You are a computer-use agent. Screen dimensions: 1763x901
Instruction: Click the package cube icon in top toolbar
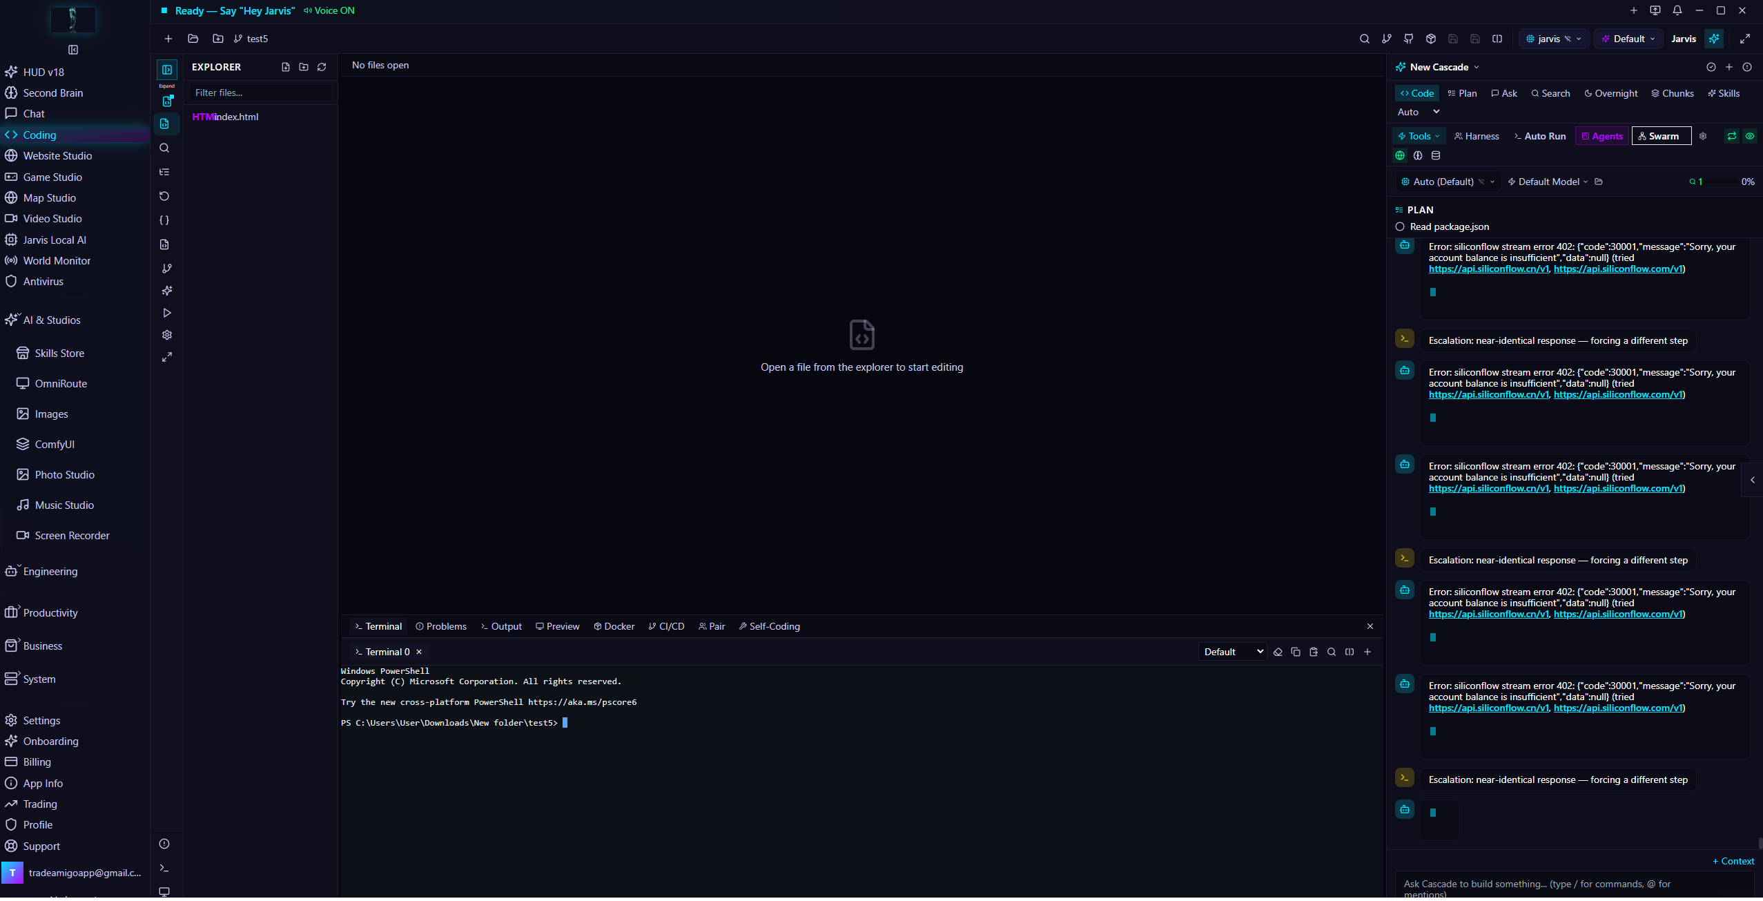(x=1430, y=39)
